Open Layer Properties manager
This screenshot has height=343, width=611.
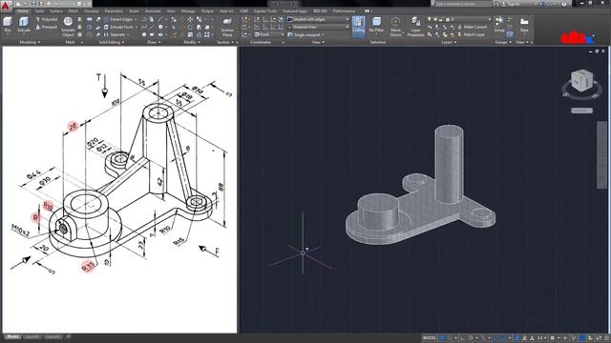coord(415,27)
